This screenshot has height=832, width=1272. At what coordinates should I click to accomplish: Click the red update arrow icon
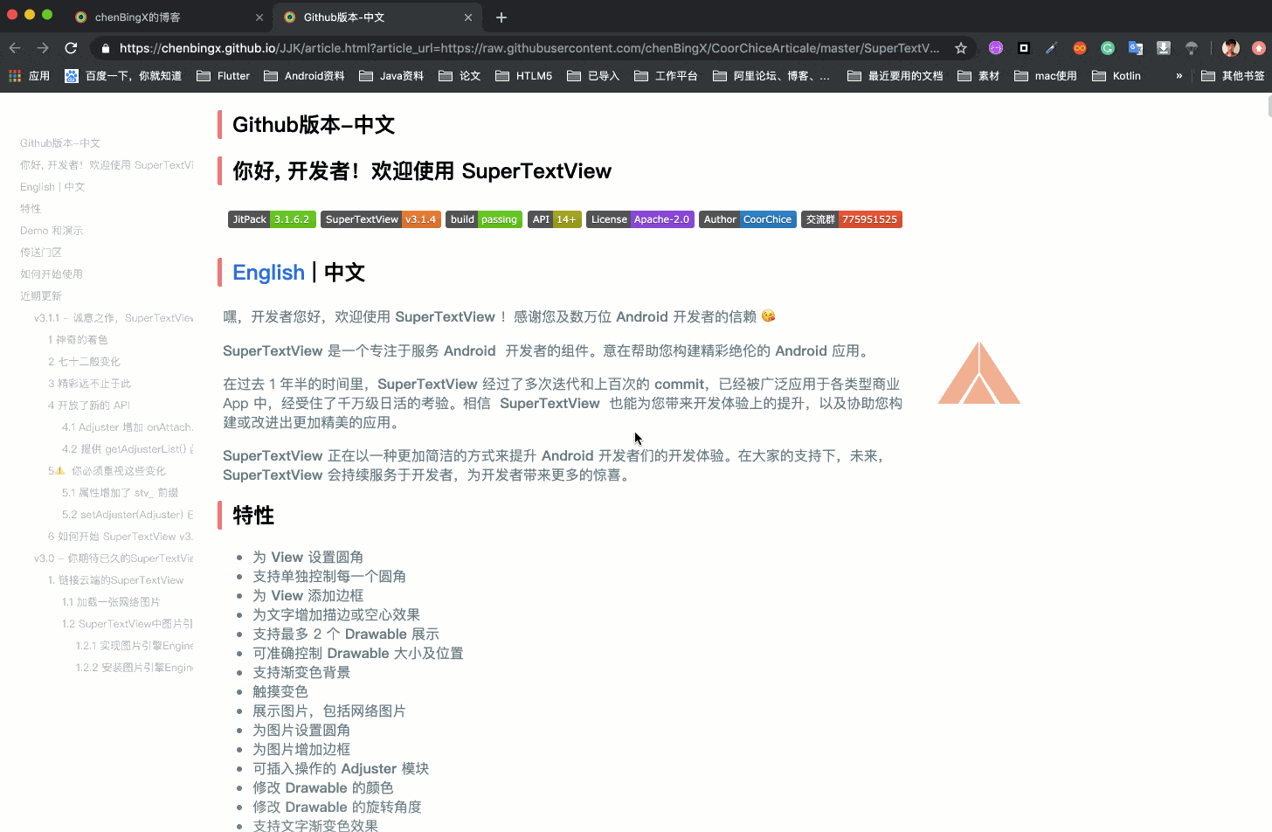pos(1259,48)
